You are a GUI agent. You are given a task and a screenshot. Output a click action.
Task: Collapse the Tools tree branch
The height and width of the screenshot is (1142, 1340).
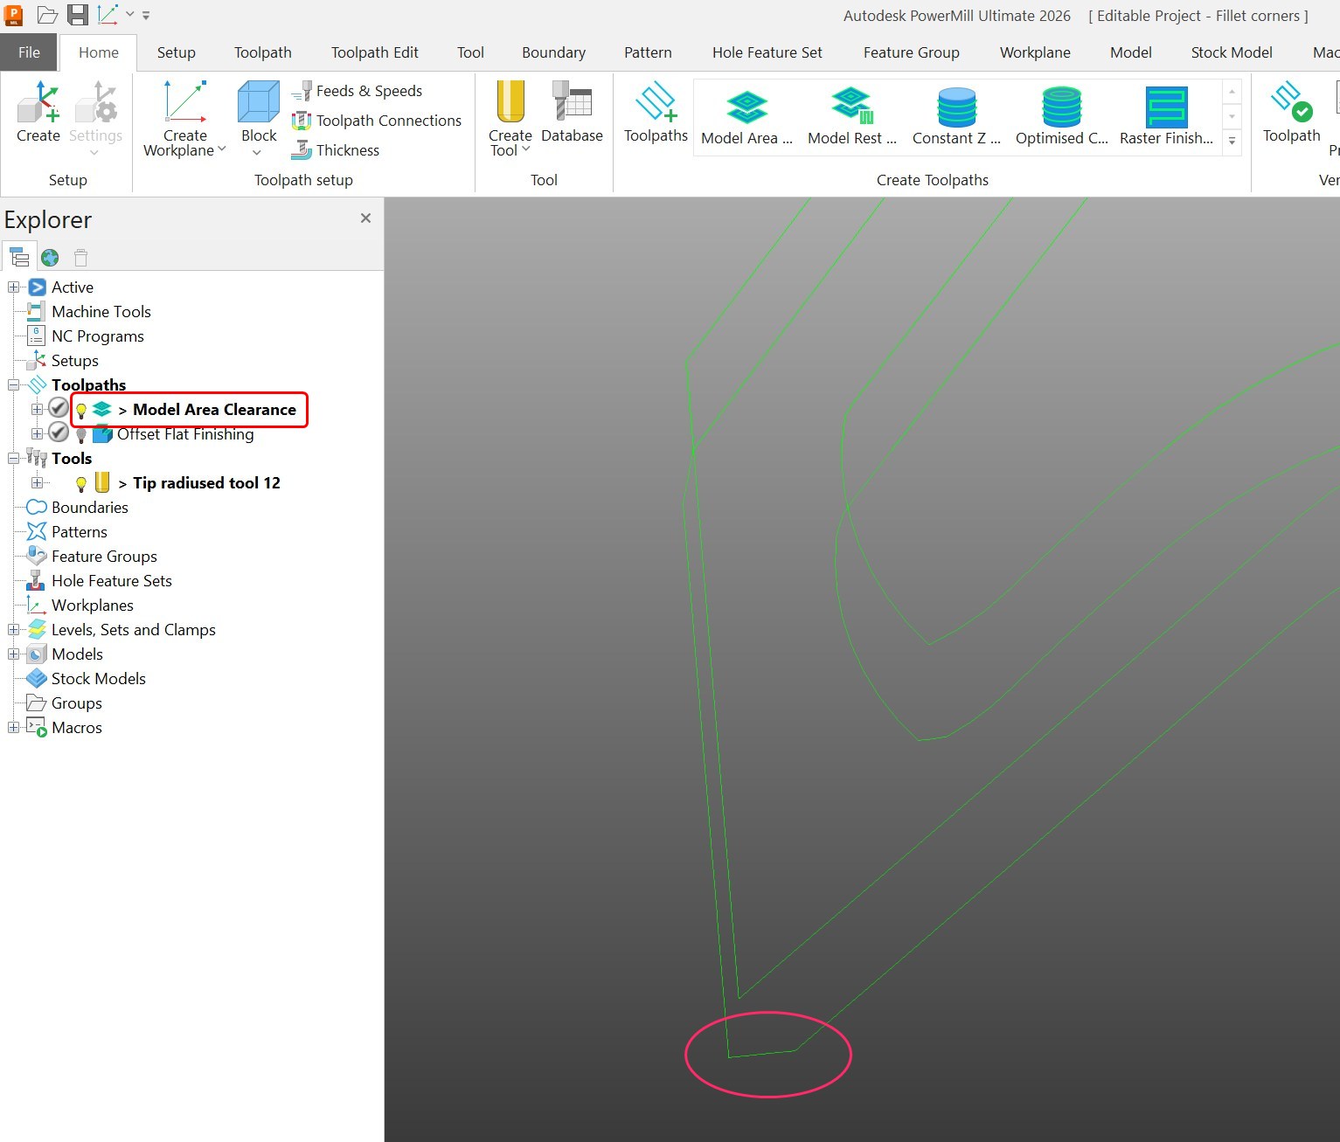(12, 457)
